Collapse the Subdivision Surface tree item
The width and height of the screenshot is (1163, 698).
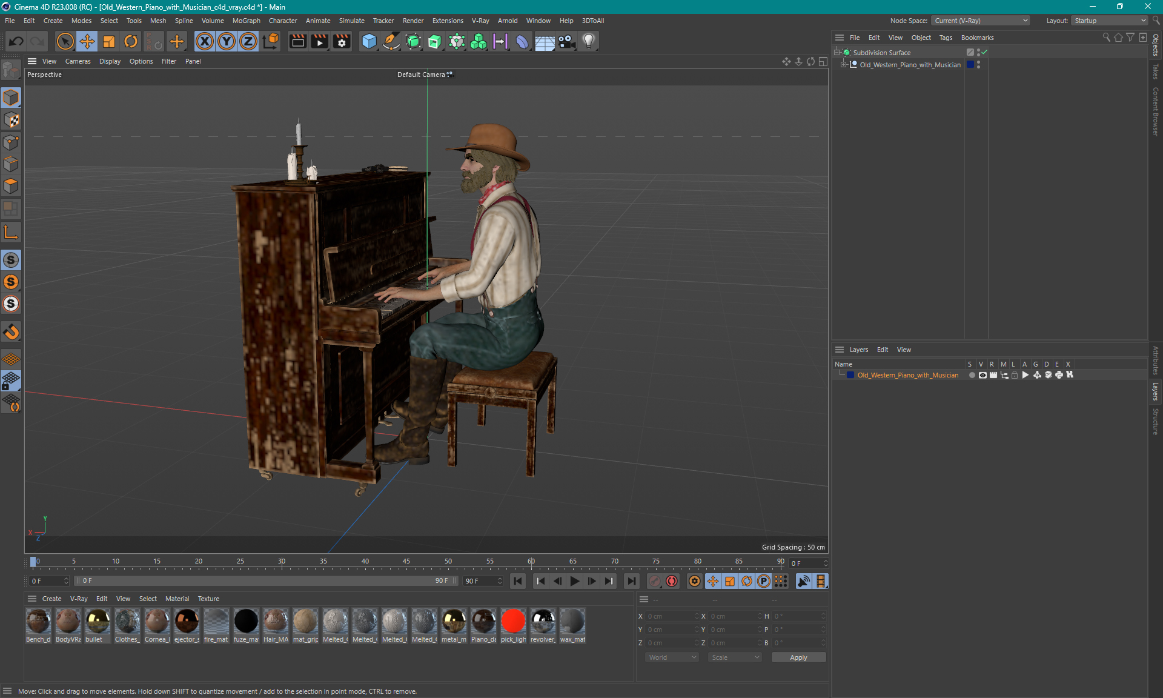point(837,53)
